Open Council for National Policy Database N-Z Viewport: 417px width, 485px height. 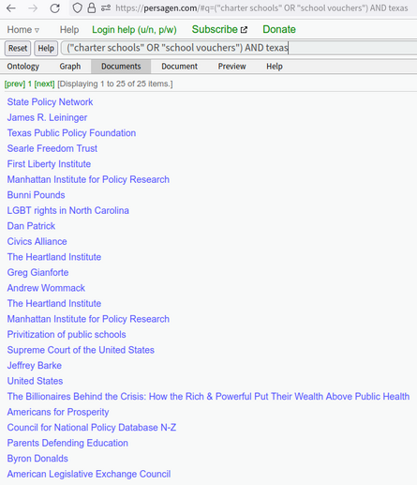tap(92, 428)
